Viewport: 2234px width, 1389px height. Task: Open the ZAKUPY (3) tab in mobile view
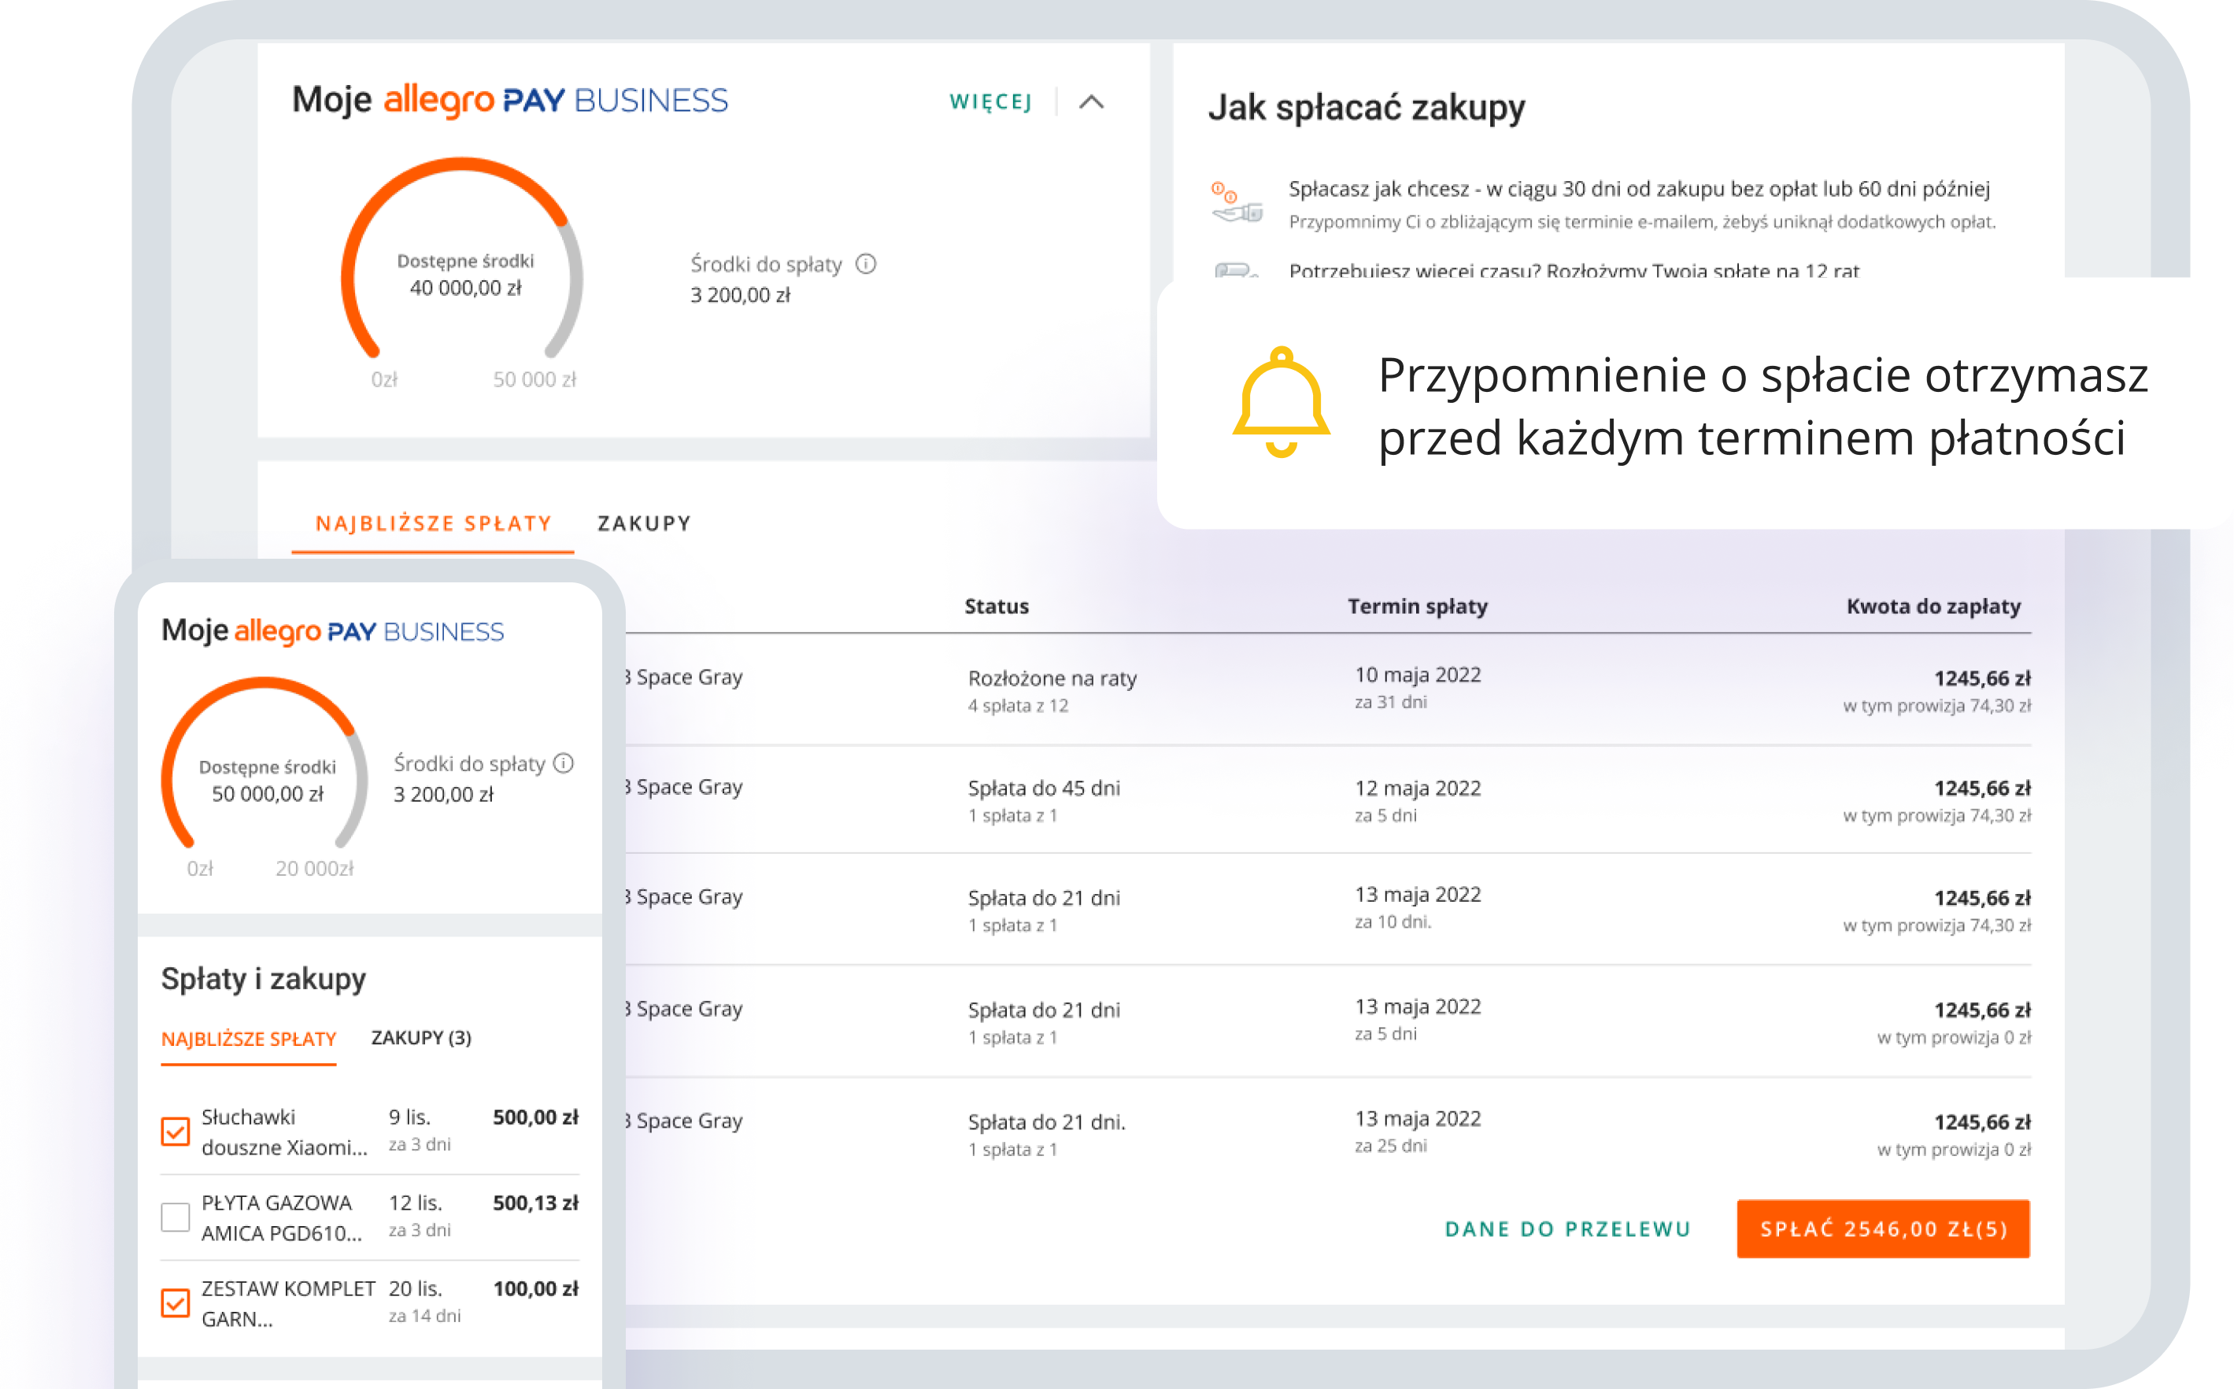pos(421,1038)
